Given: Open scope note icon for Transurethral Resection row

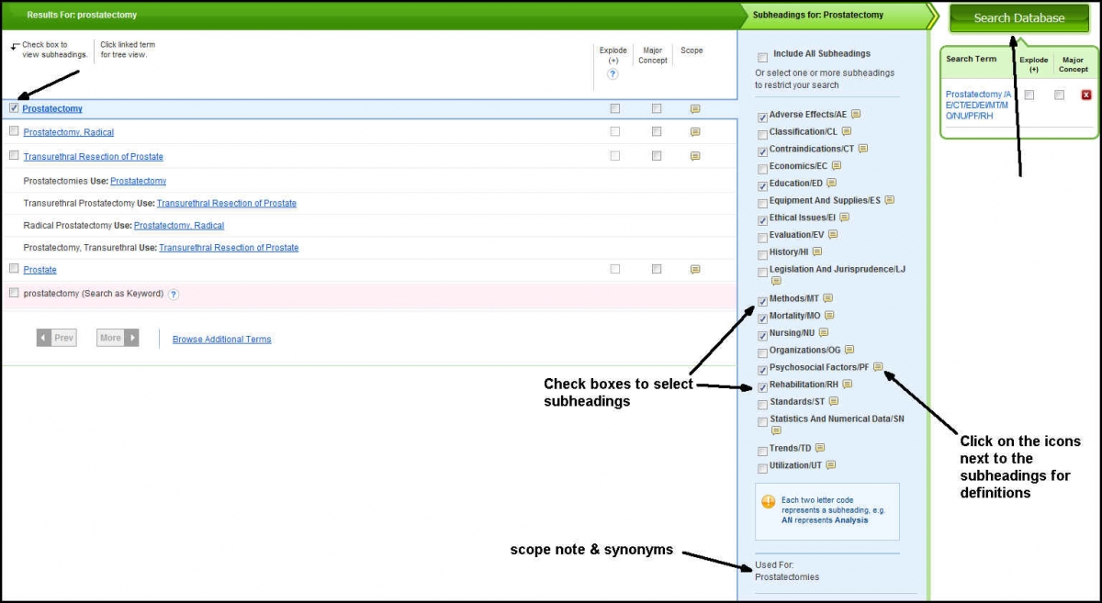Looking at the screenshot, I should tap(695, 156).
